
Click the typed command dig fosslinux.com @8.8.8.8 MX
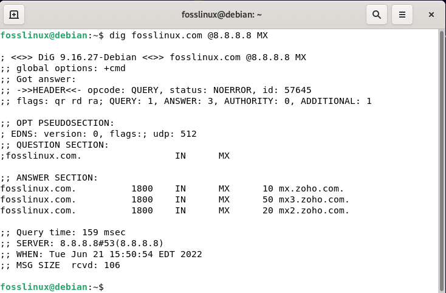click(188, 35)
